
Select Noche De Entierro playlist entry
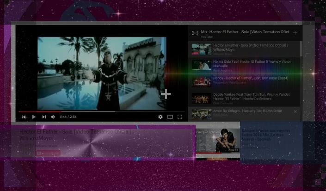coord(244,99)
